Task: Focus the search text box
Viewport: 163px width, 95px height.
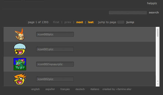Action: tap(128, 12)
